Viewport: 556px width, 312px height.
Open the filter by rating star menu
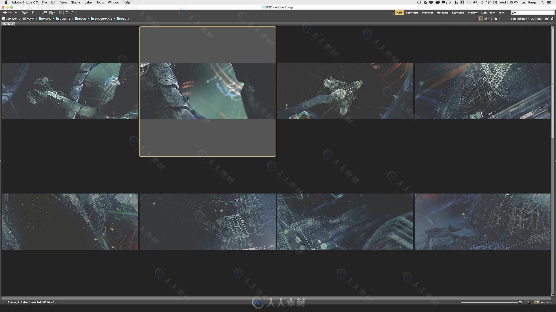tap(497, 19)
